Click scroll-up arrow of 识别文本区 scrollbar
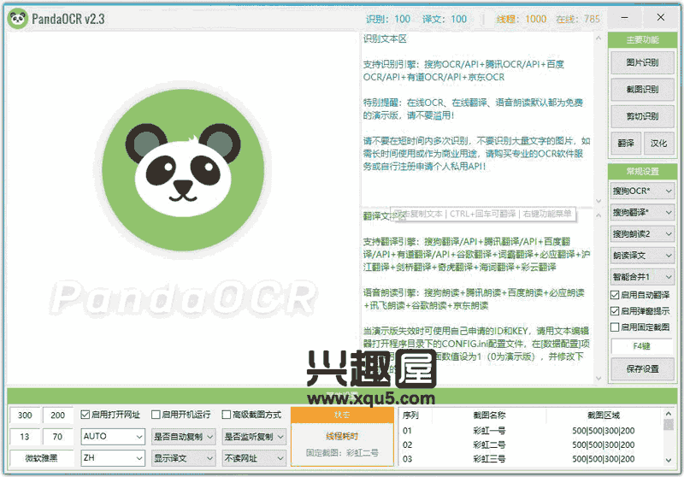 coord(598,38)
